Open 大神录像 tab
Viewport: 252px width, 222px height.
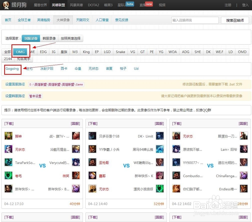coord(63,20)
